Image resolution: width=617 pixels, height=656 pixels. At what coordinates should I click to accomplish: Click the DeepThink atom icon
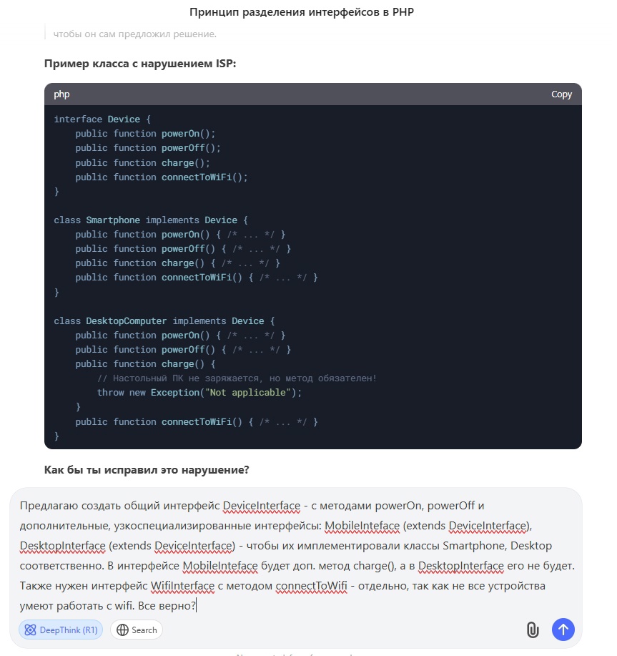click(x=31, y=630)
